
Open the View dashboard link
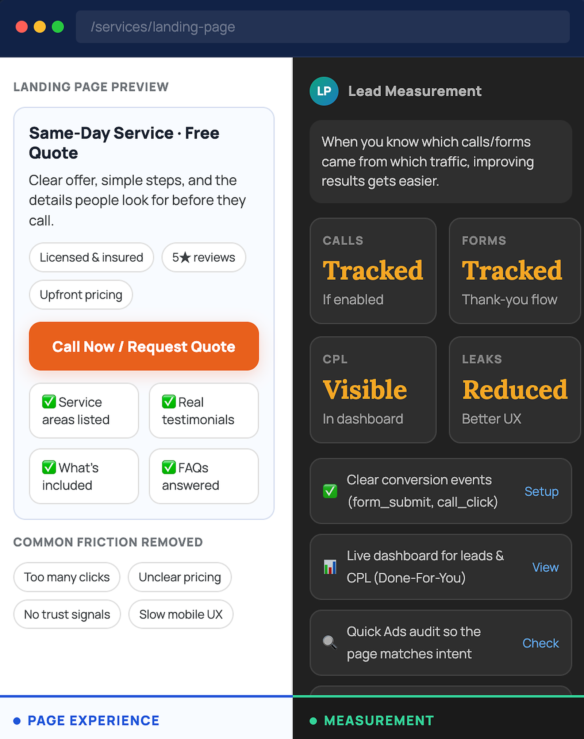(x=545, y=567)
